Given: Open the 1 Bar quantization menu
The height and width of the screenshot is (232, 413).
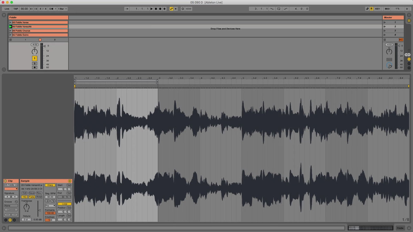Looking at the screenshot, I should (x=62, y=9).
